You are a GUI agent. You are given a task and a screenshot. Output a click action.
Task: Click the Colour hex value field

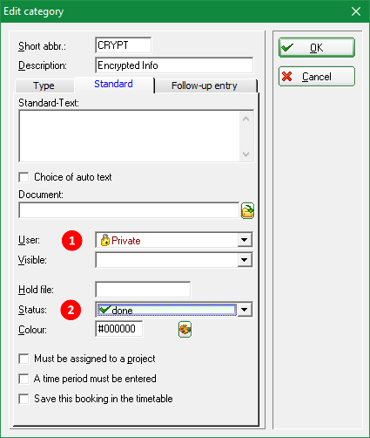118,329
